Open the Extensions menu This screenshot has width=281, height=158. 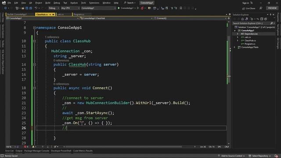point(94,3)
